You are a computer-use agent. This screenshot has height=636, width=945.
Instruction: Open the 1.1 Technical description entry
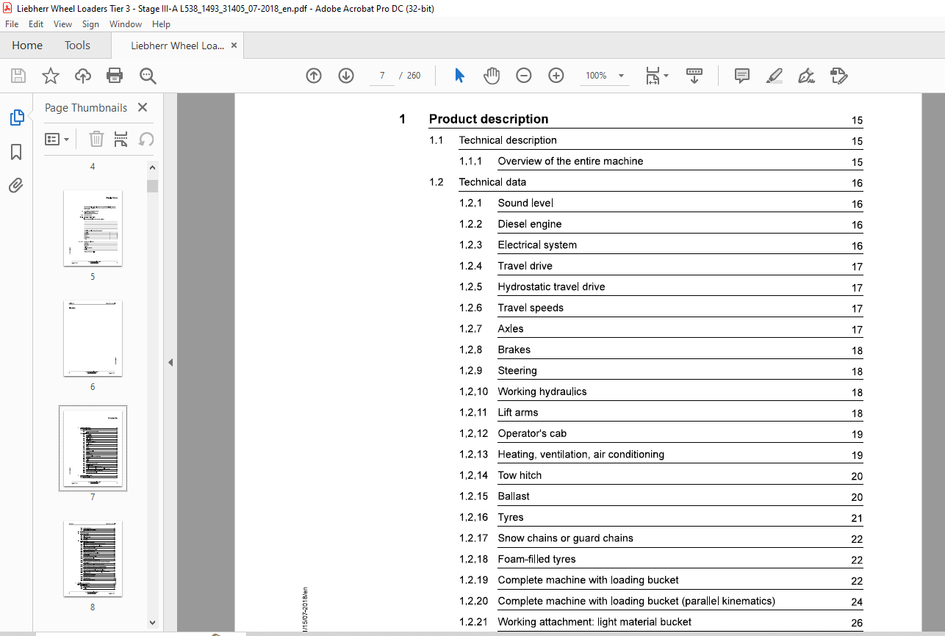508,140
